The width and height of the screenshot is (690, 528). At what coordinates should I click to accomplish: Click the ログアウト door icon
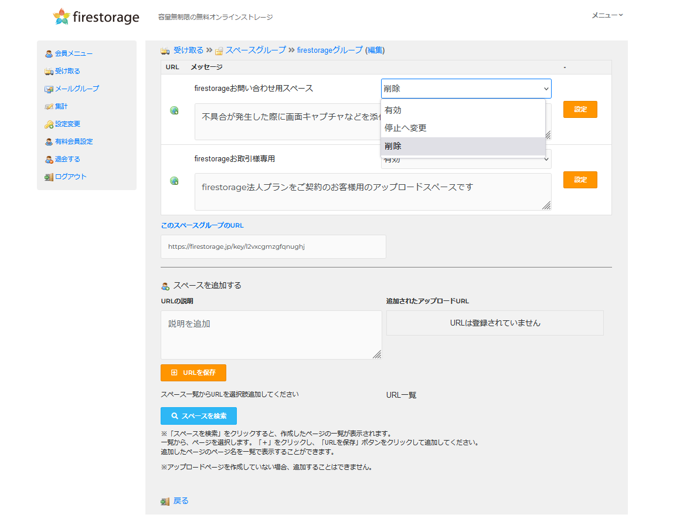point(49,177)
